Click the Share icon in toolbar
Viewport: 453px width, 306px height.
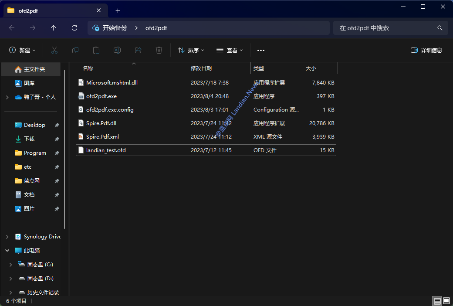138,50
